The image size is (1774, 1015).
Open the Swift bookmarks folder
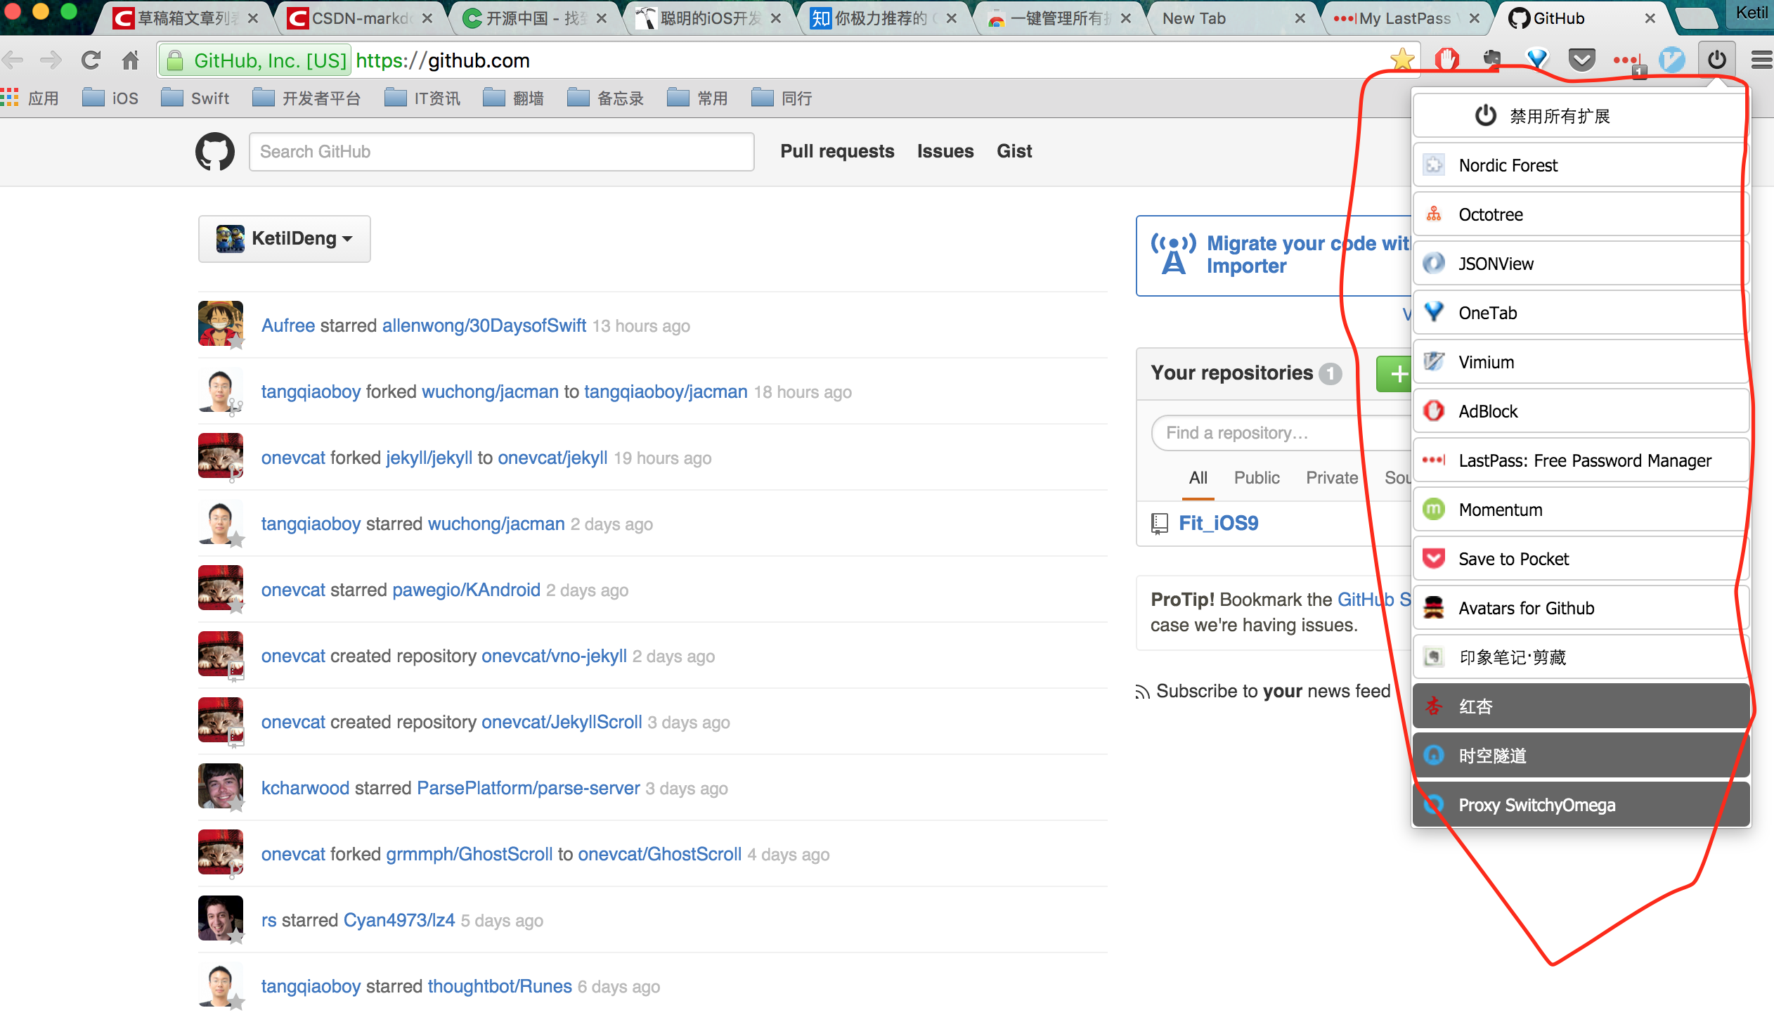click(x=195, y=98)
